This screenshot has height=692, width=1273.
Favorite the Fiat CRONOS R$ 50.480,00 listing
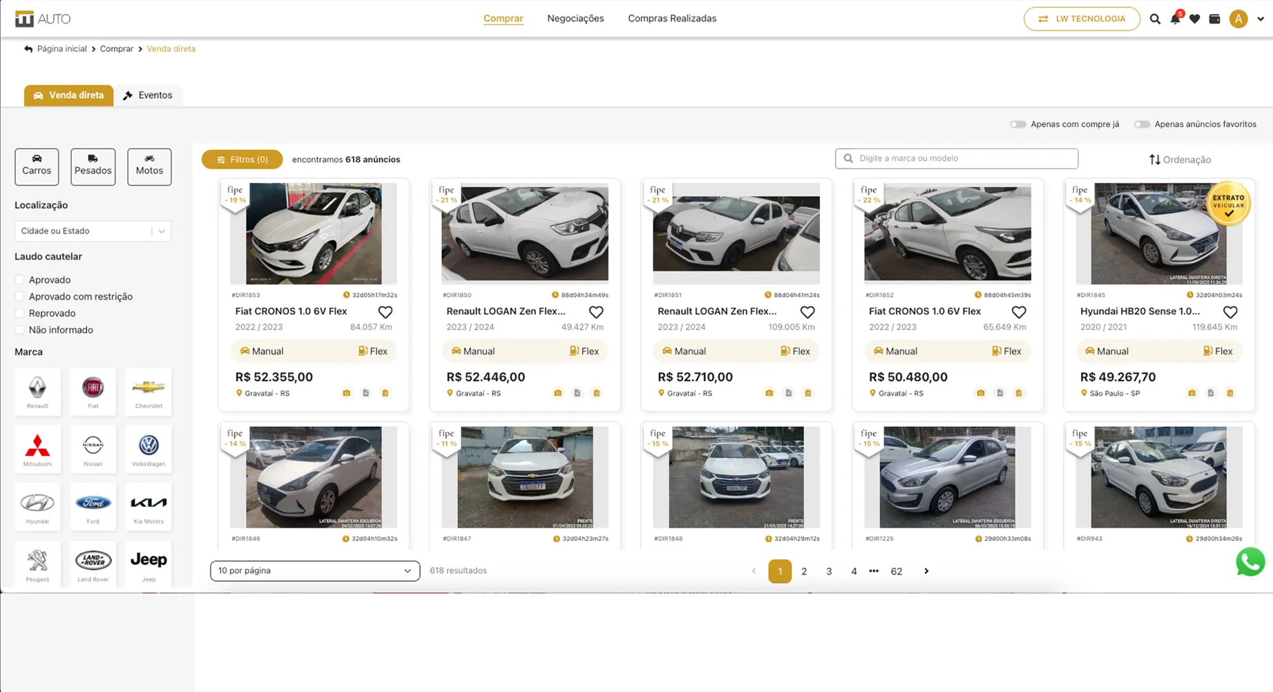pos(1019,312)
